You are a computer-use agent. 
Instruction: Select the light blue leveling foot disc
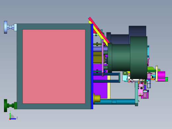tap(6, 27)
